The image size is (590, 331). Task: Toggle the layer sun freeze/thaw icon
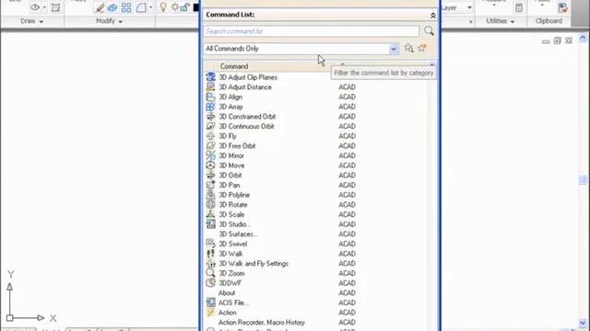(175, 7)
